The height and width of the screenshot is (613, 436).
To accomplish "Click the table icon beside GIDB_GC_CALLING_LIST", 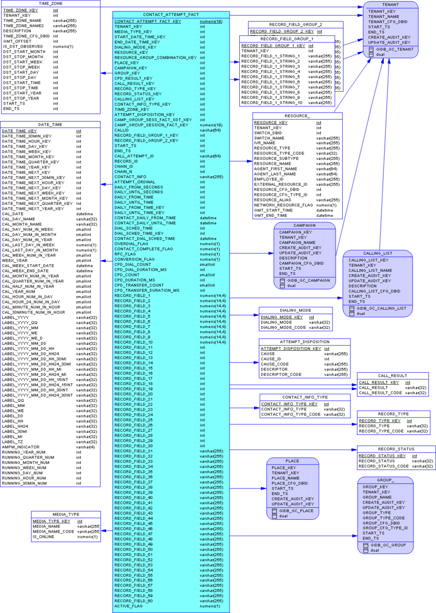I will 351,308.
